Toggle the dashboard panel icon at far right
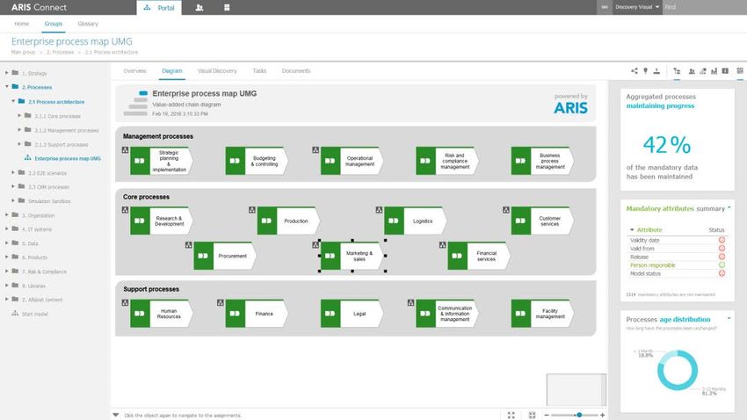Screen dimensions: 747x420 point(740,71)
